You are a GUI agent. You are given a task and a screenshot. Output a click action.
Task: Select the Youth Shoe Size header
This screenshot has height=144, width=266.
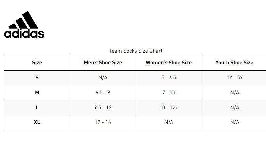[x=234, y=62]
